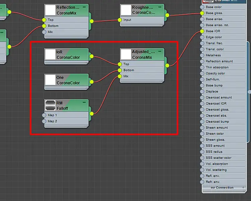This screenshot has height=201, width=251.
Task: Click the SSS radius slot label
Action: pos(214,152)
